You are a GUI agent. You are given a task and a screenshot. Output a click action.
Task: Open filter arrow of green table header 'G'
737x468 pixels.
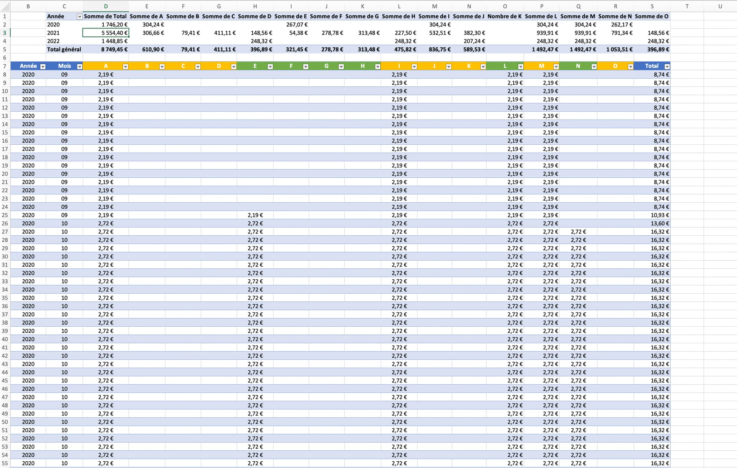[341, 67]
